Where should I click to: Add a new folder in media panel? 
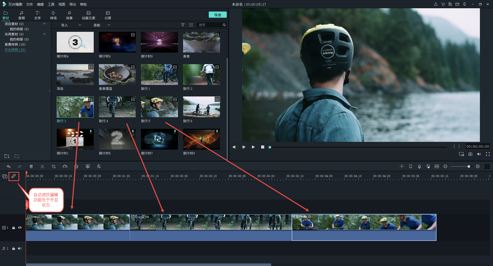7,156
